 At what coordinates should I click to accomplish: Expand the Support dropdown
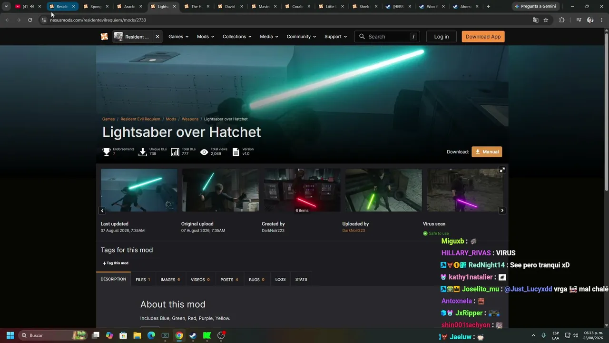click(335, 37)
